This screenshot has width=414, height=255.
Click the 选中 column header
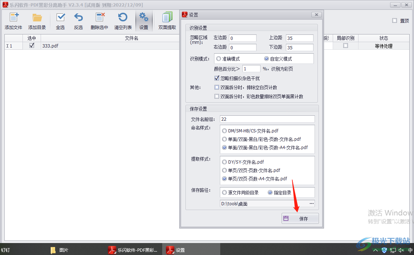(x=32, y=38)
